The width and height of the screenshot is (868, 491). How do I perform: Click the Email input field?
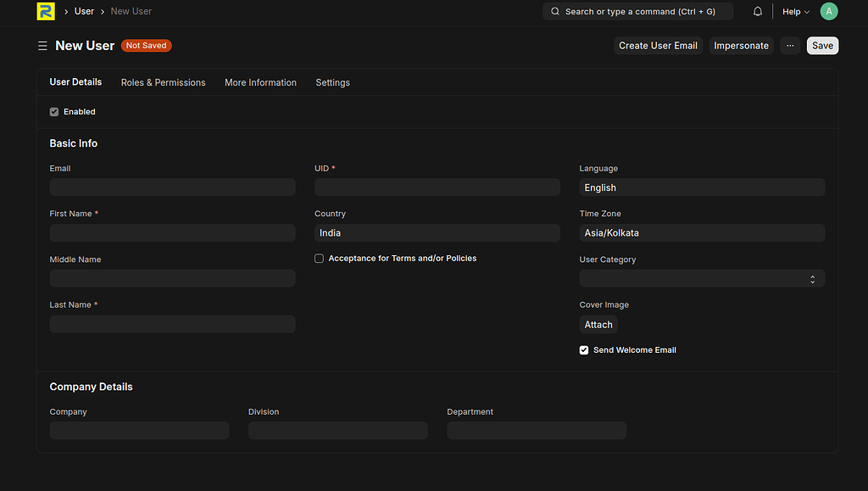coord(172,187)
